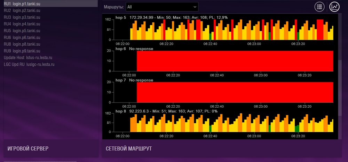Click the Маршруты: label

114,7
